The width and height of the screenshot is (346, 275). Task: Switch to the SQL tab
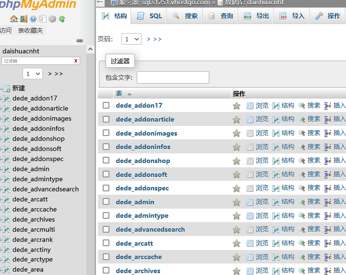point(150,16)
